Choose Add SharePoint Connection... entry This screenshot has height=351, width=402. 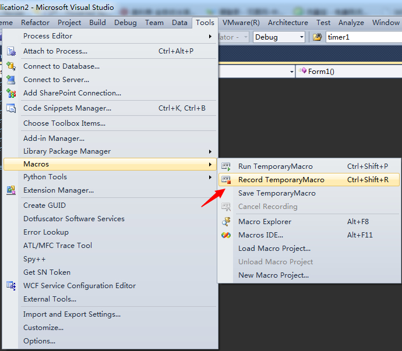coord(110,93)
